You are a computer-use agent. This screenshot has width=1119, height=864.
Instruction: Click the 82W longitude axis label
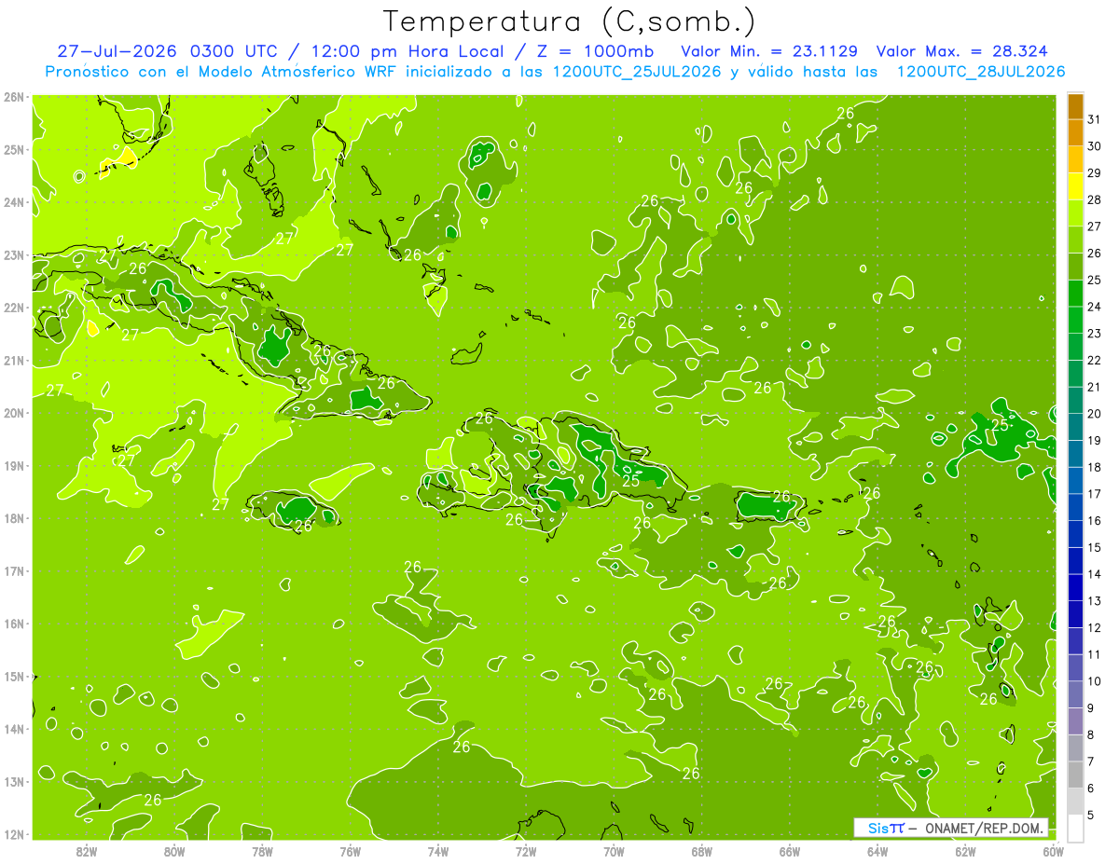pyautogui.click(x=87, y=851)
